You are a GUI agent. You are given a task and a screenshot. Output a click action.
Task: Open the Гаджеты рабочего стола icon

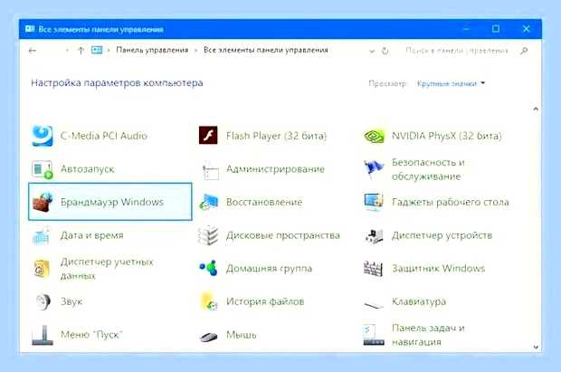pos(374,202)
